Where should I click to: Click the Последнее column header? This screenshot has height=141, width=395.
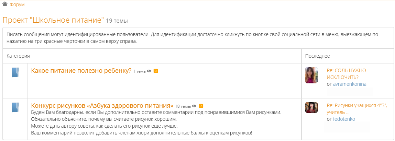click(317, 56)
